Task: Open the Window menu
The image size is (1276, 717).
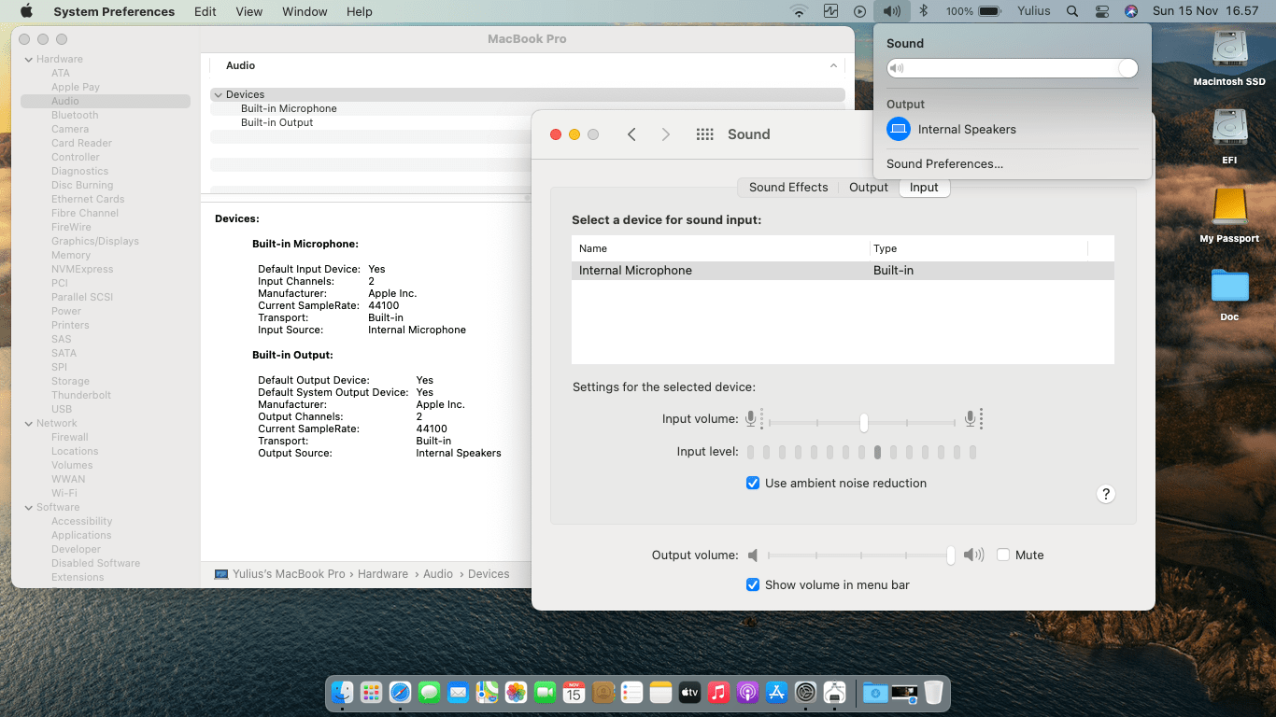Action: click(305, 11)
